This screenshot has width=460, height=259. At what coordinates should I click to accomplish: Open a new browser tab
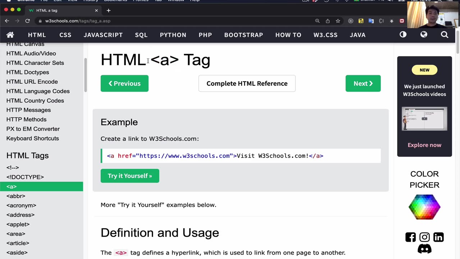click(109, 10)
